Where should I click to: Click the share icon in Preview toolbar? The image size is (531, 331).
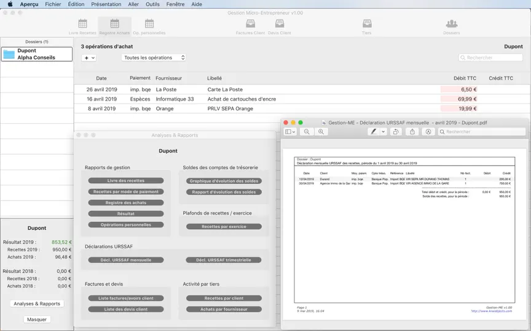click(412, 132)
